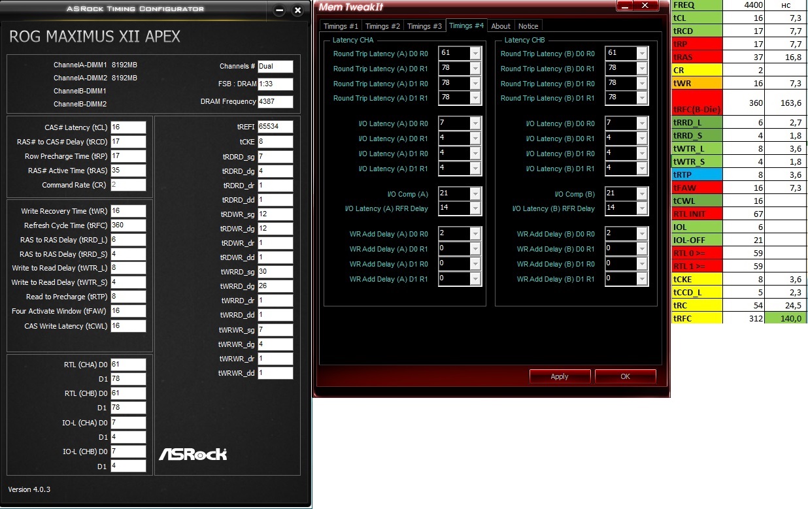
Task: Click the Four Activate Window (tFAW) field
Action: point(128,311)
